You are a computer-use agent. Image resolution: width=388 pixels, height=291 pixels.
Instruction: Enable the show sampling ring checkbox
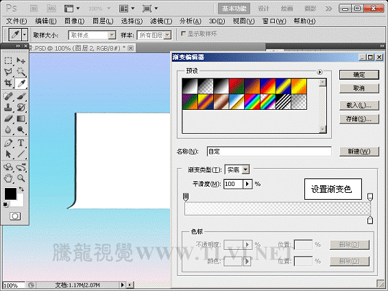(183, 34)
